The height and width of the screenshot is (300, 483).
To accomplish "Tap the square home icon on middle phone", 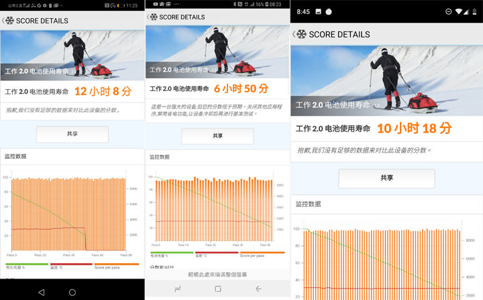I will coord(218,289).
